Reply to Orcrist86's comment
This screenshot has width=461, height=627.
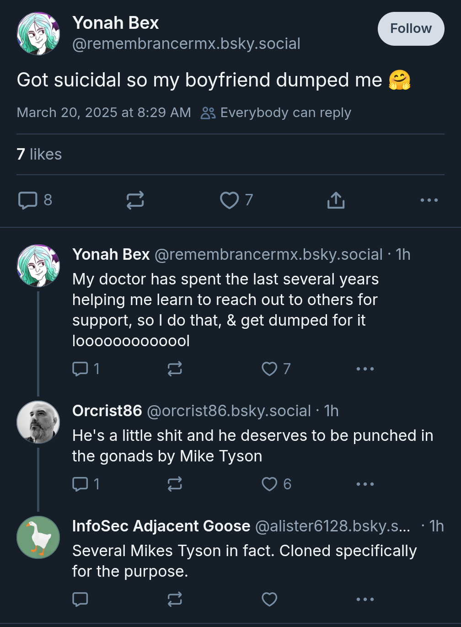[x=80, y=484]
